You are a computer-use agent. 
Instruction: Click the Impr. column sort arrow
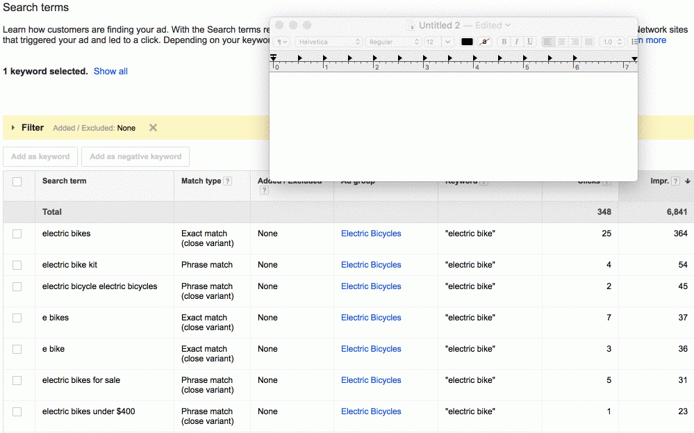click(x=687, y=181)
